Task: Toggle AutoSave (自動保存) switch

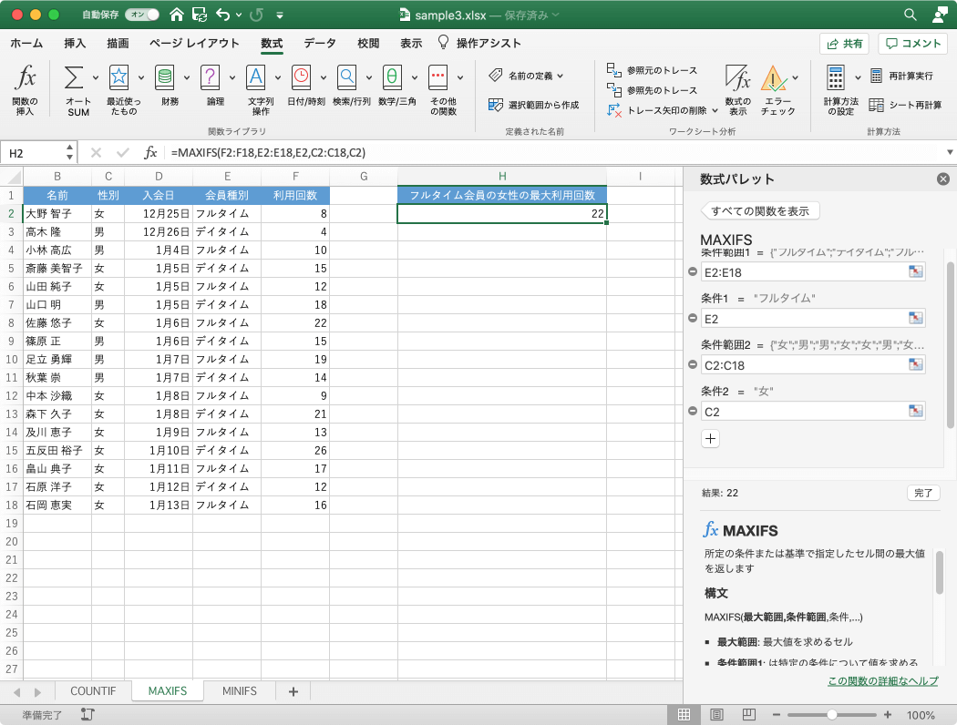Action: [x=142, y=15]
